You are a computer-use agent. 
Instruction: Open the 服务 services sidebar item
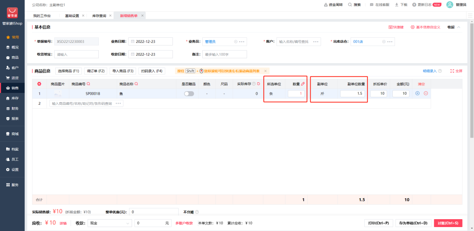[12, 185]
